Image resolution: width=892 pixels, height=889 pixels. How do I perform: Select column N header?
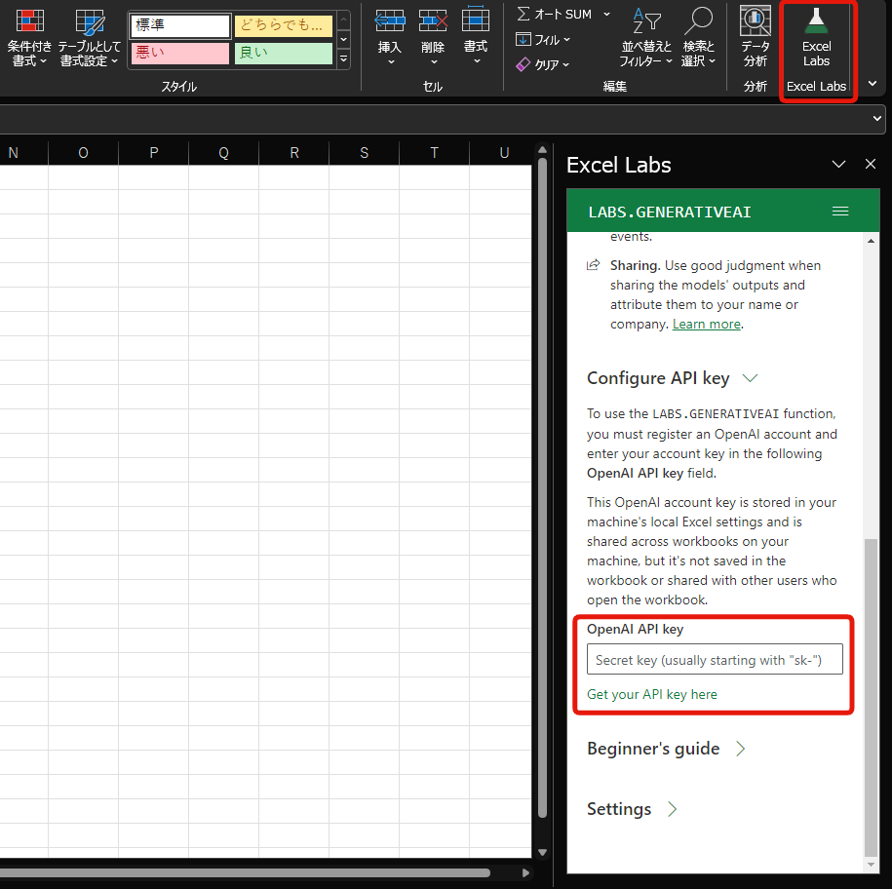pos(14,152)
